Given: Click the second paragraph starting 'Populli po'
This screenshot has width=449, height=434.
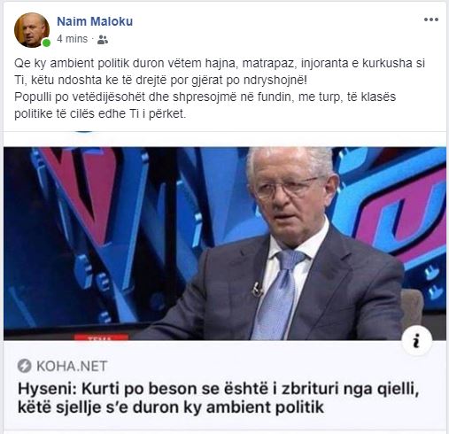Looking at the screenshot, I should 205,105.
